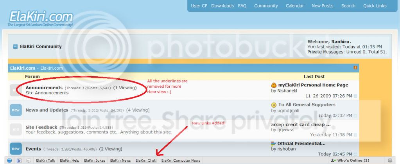
Task: Open accep crecit card cheap thread
Action: click(301, 124)
